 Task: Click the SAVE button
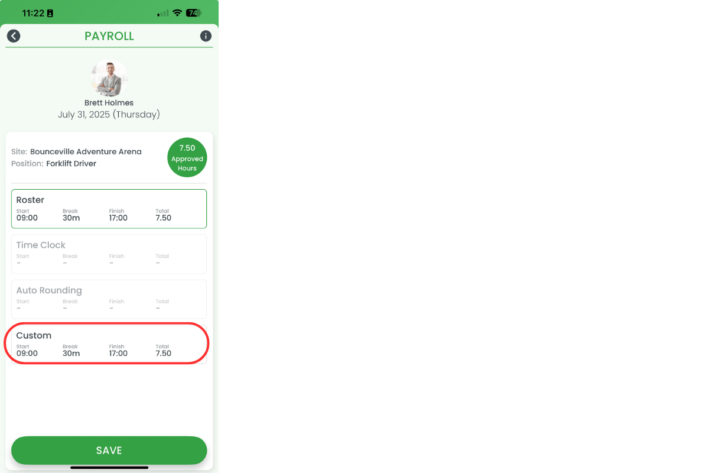[109, 451]
